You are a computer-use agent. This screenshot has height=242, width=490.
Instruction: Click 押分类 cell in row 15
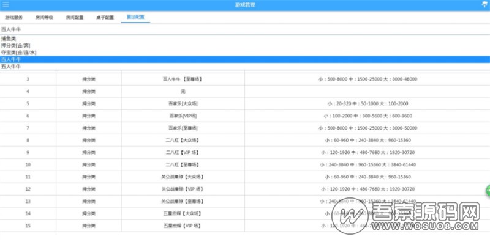pyautogui.click(x=89, y=226)
